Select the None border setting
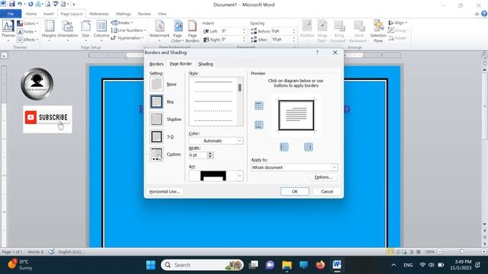 (156, 84)
